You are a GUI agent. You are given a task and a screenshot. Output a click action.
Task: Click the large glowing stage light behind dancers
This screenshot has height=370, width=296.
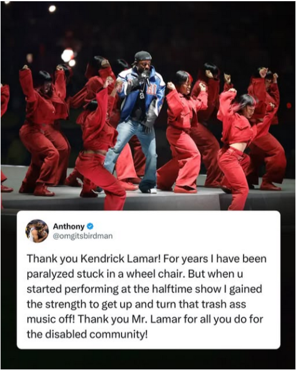68,55
